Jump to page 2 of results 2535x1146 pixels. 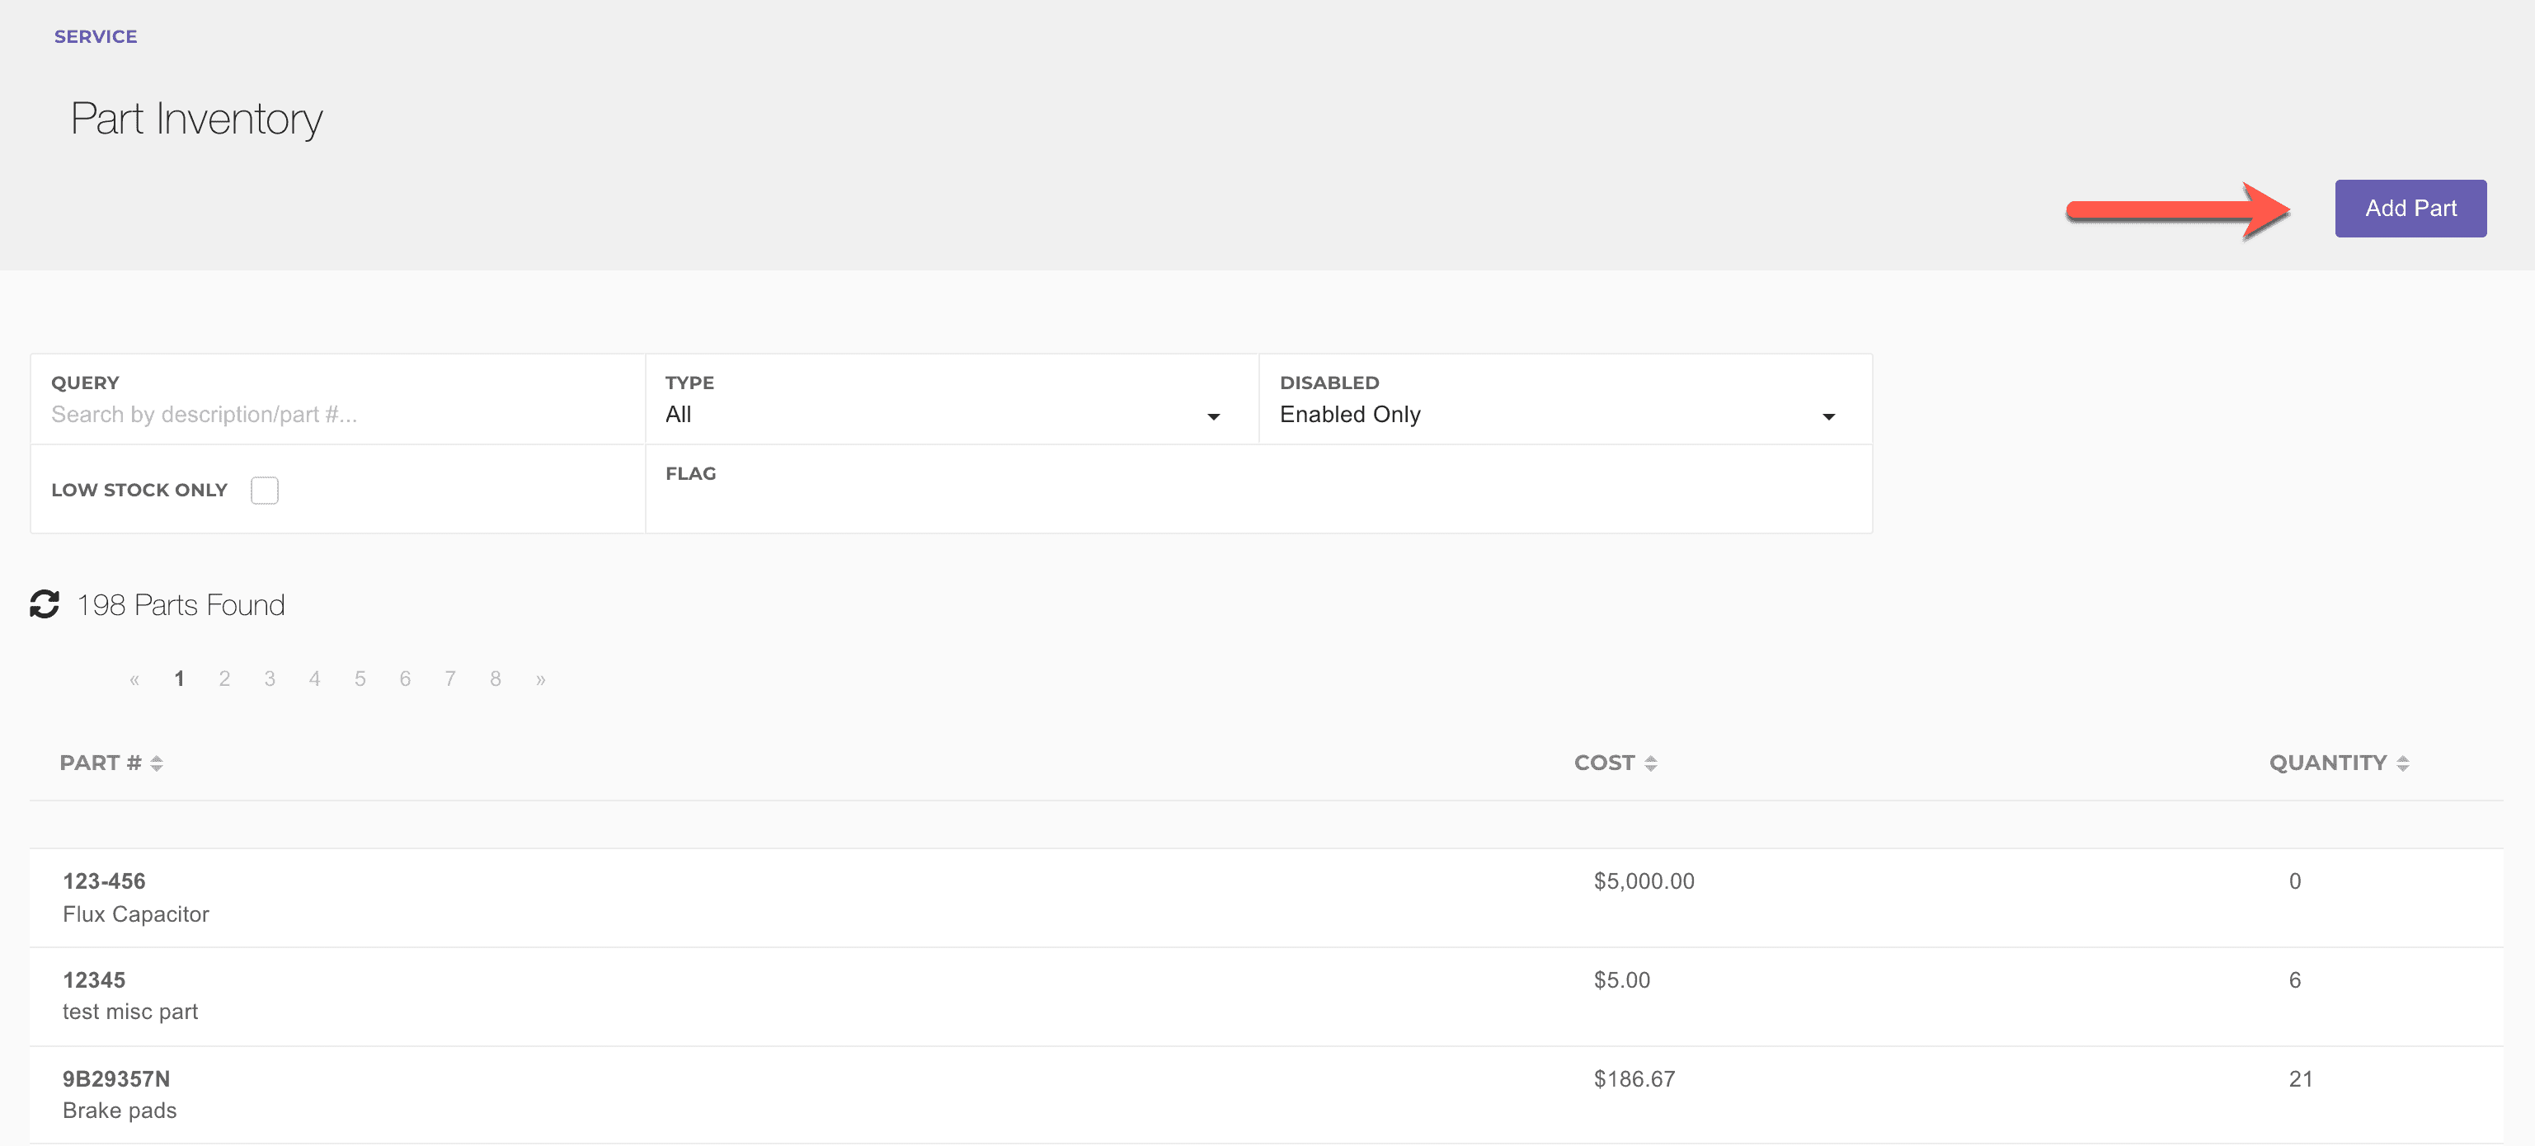[x=224, y=679]
